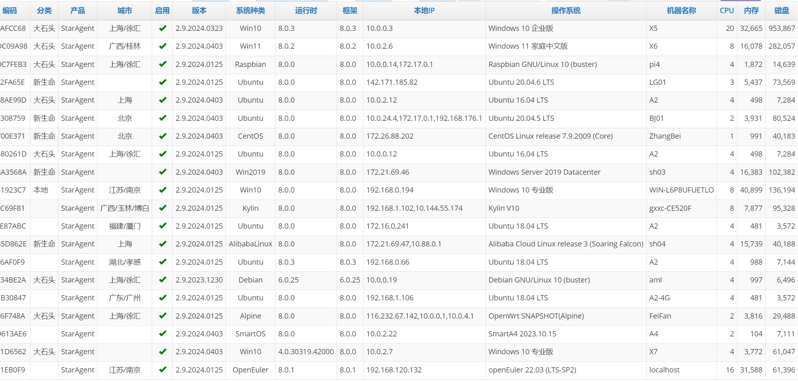Click Windows Server 2019 Datacenter cell
Screen dimensions: 798x381
coord(544,172)
